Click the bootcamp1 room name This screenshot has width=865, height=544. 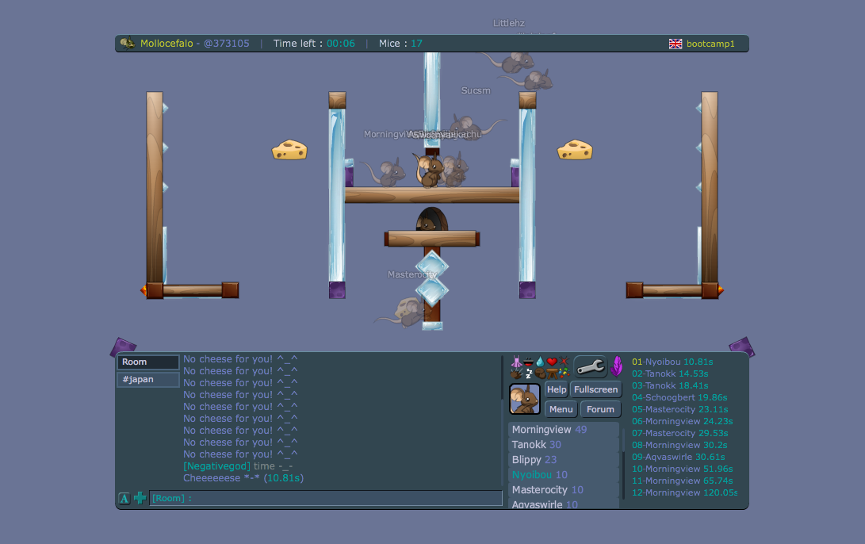point(710,44)
